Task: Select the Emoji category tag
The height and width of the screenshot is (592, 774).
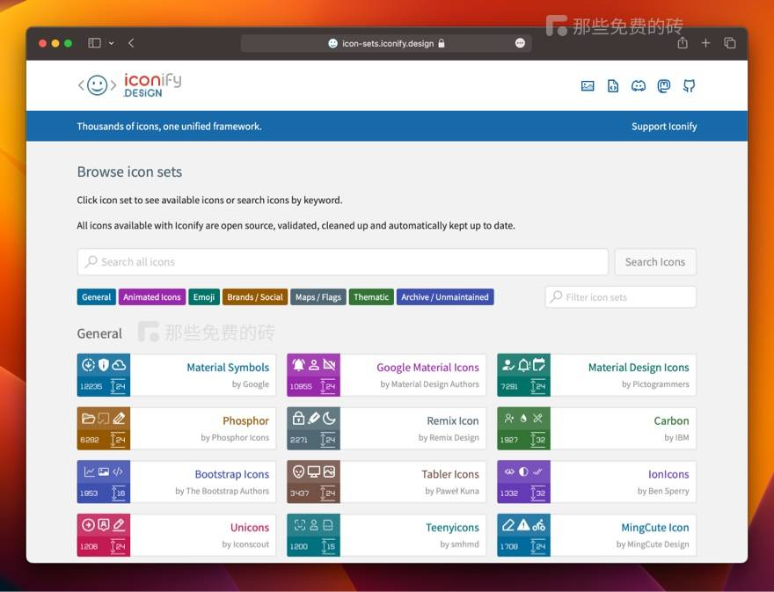Action: point(204,296)
